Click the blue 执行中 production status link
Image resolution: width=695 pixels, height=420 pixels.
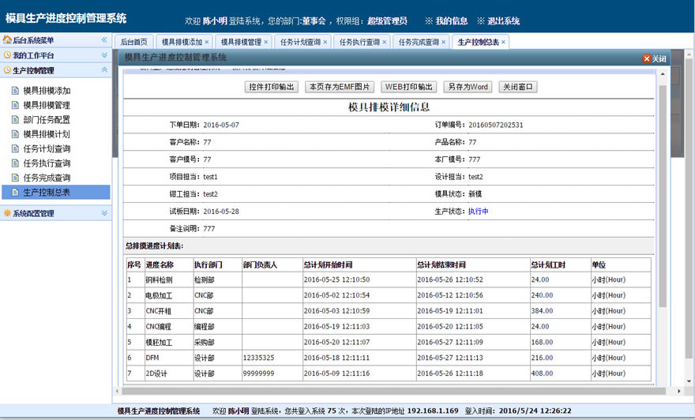[479, 212]
